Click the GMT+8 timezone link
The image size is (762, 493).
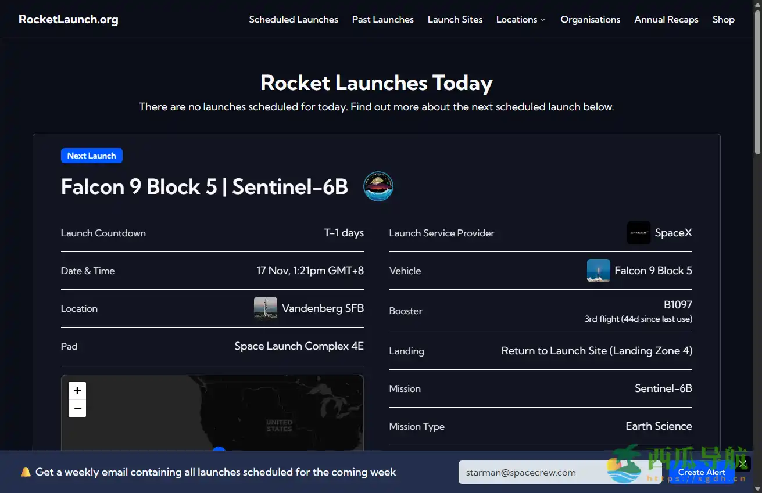(x=346, y=271)
